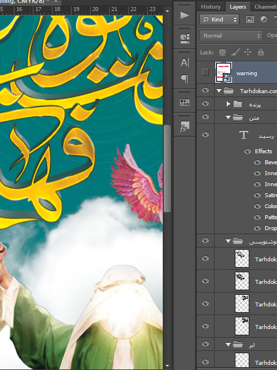Click the ابر group folder icon
Screen dimensions: 277x370
click(238, 345)
